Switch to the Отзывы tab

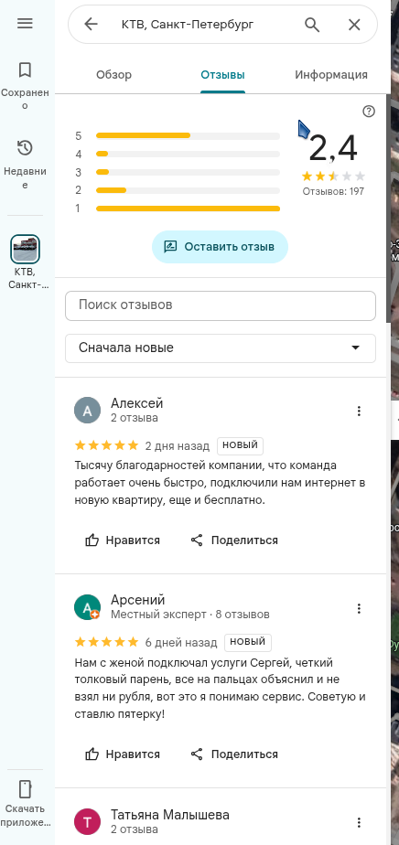222,75
